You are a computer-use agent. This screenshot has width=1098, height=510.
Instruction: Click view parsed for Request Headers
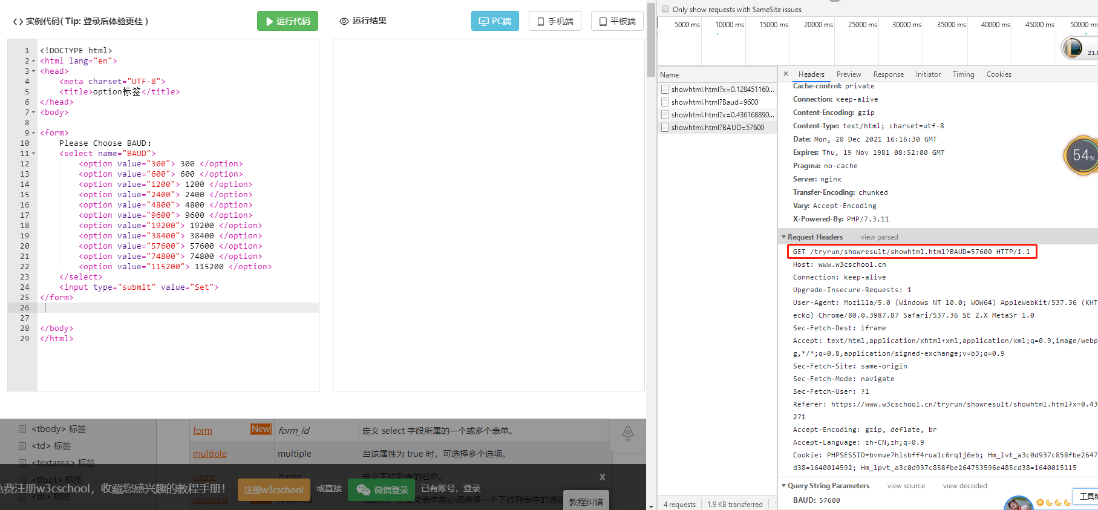[879, 237]
